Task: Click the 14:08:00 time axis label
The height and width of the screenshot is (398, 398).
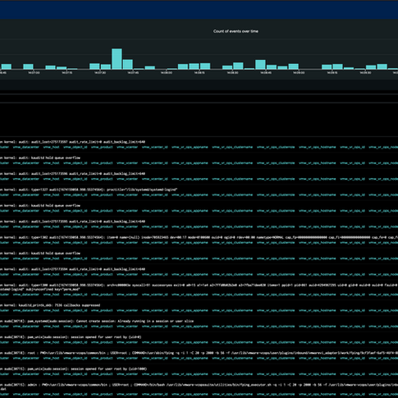Action: pyautogui.click(x=167, y=73)
